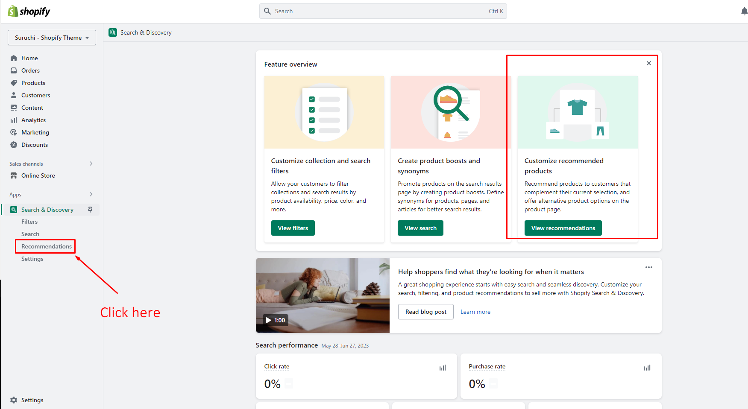Dismiss the Feature overview card
This screenshot has width=748, height=409.
coord(648,63)
